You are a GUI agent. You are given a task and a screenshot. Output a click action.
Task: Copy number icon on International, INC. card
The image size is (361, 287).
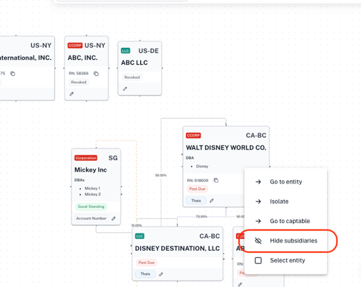point(12,74)
